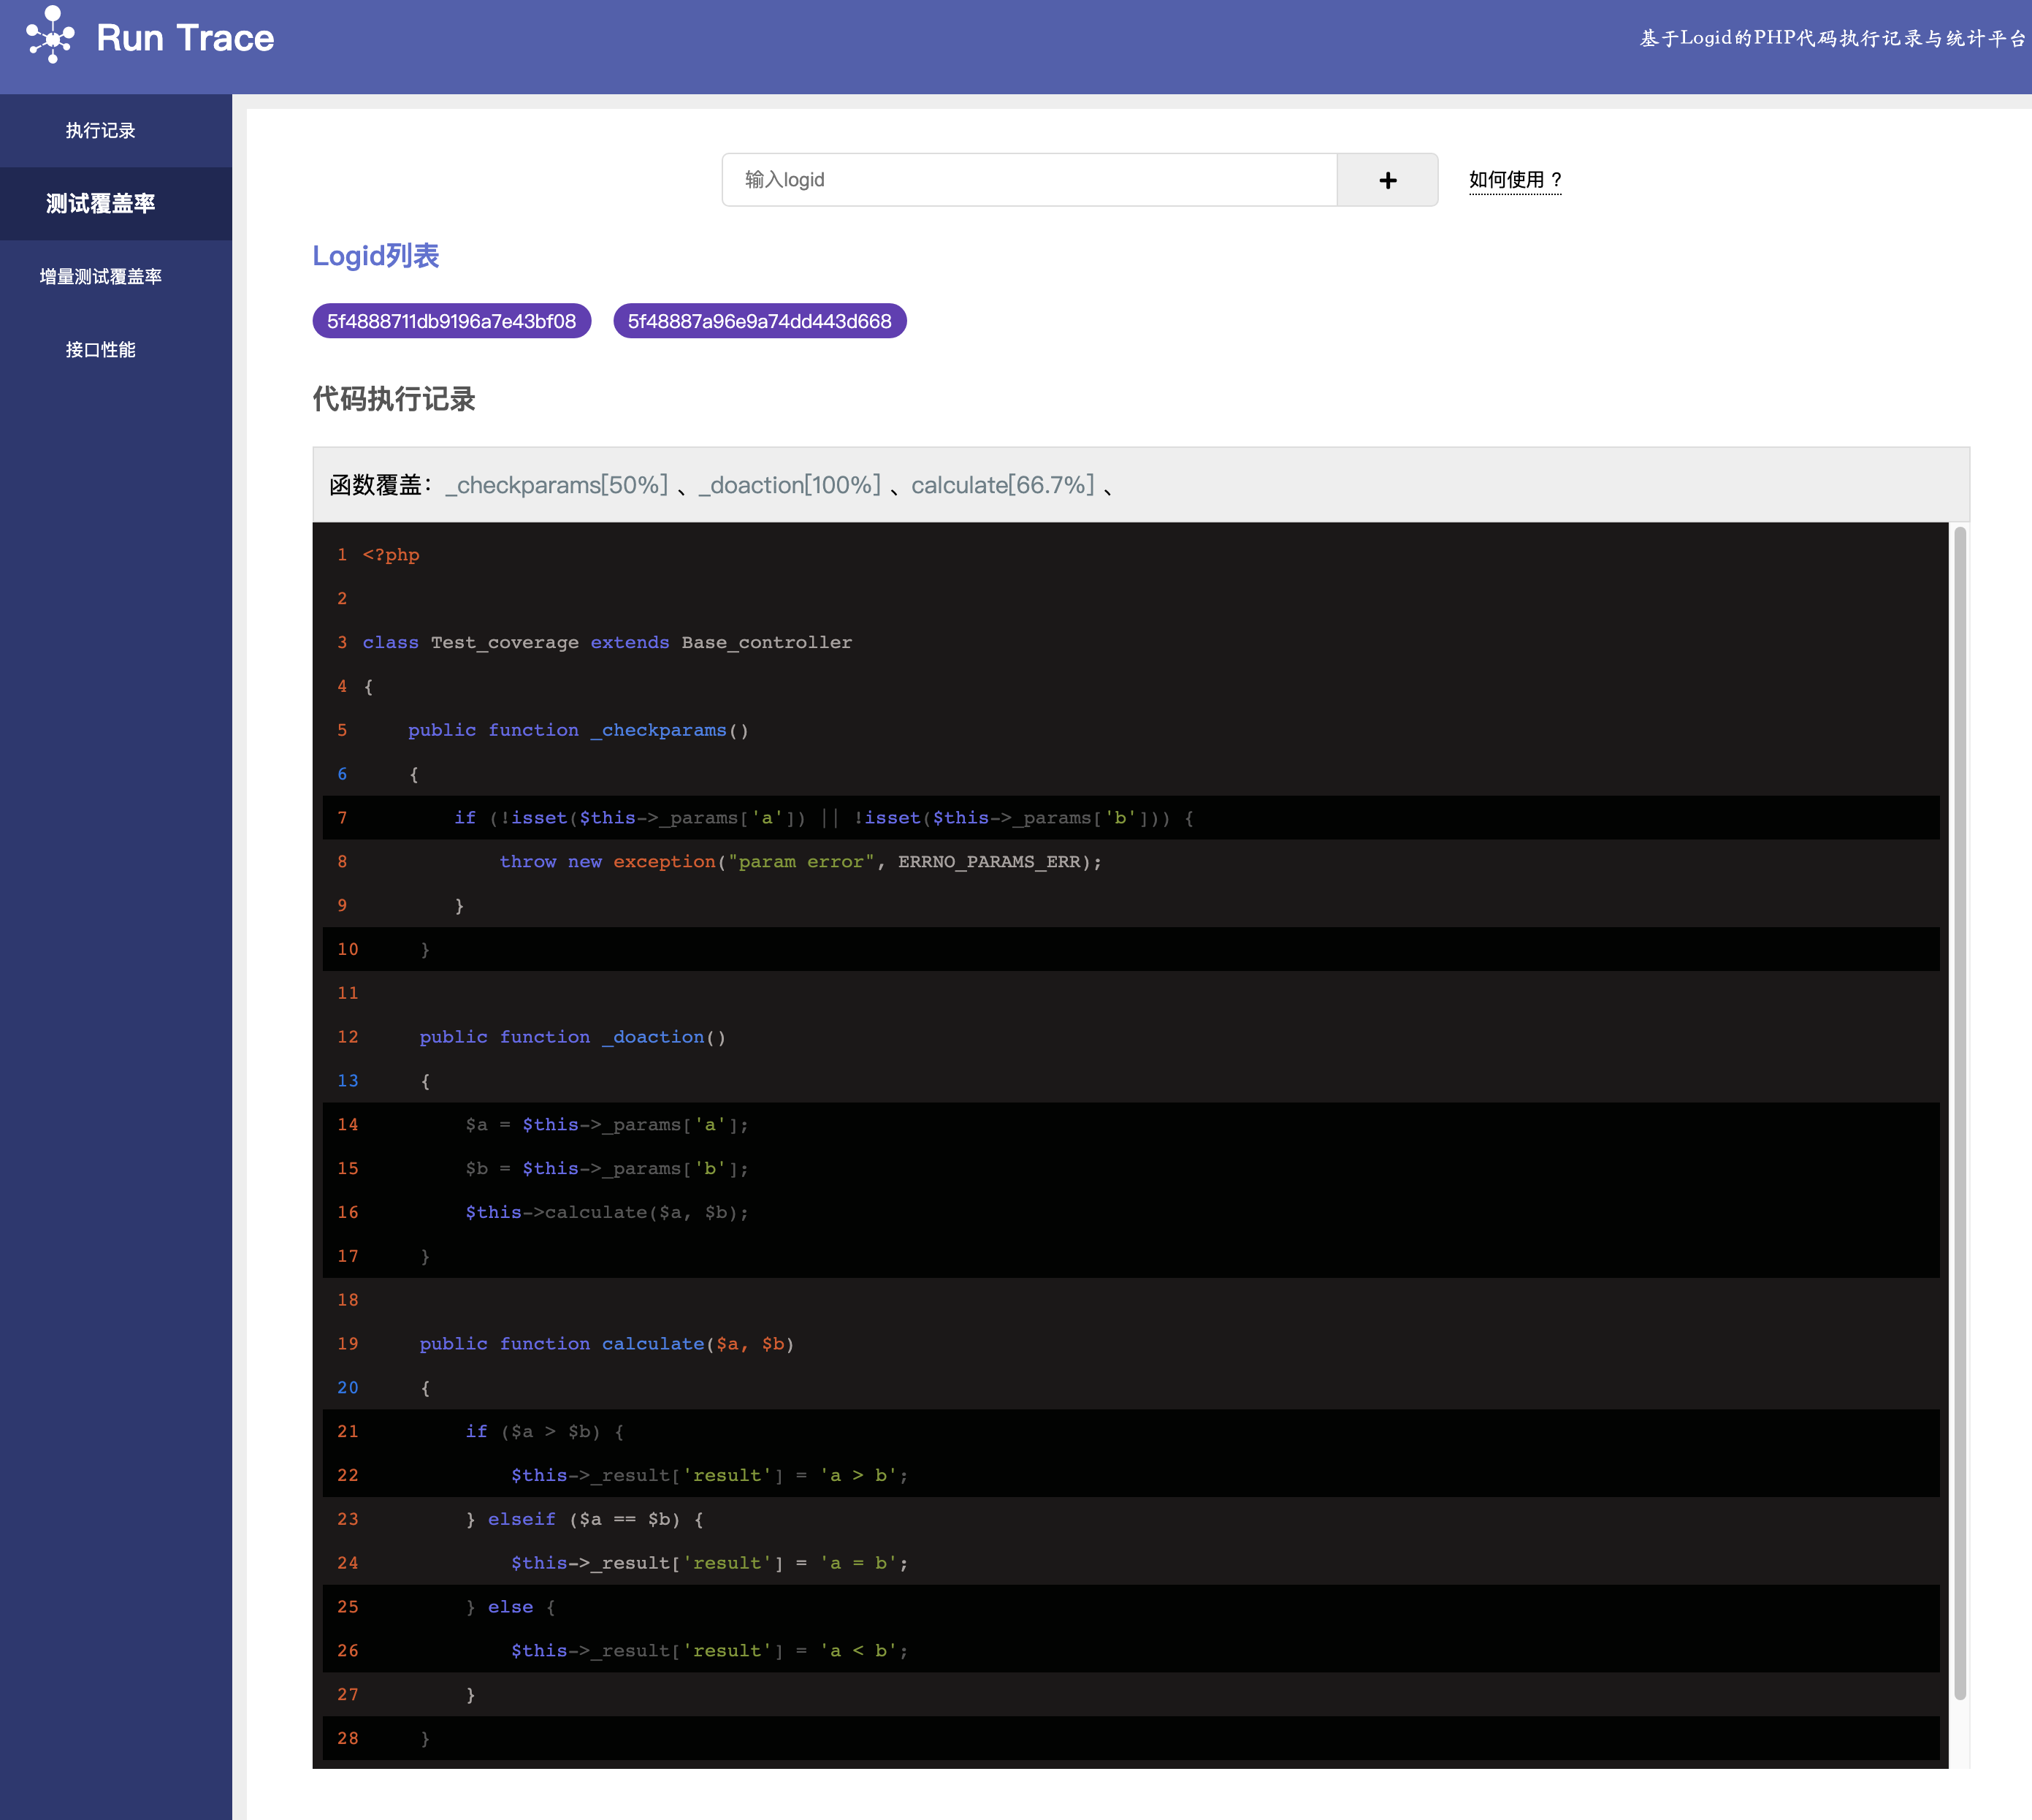Click line 8 throw new exception
2032x1820 pixels.
(800, 862)
